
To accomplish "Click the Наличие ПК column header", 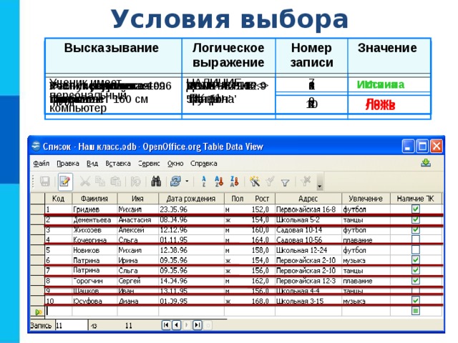I will tap(416, 199).
